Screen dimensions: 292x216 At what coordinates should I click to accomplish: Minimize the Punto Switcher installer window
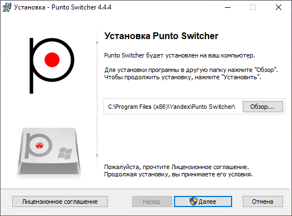[228, 7]
